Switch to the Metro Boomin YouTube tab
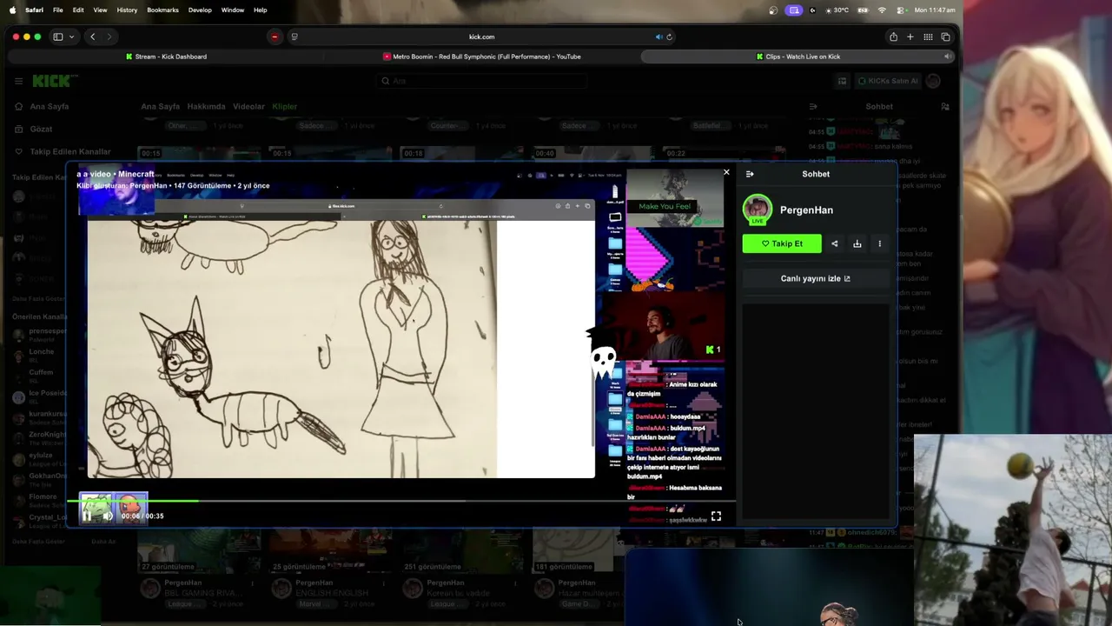This screenshot has width=1112, height=626. click(482, 57)
